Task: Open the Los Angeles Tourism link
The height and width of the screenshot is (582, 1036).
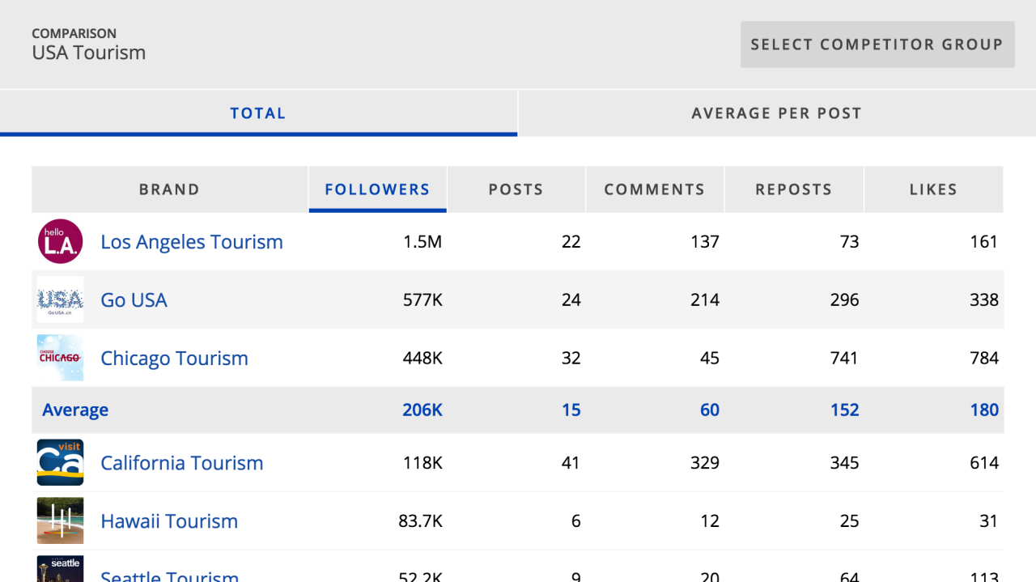Action: [x=192, y=242]
